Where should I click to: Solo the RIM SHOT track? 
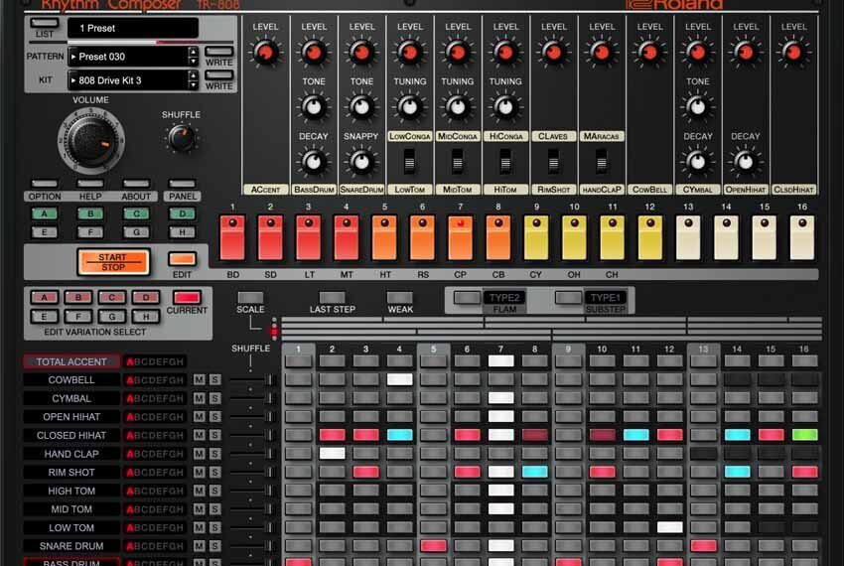tap(214, 473)
